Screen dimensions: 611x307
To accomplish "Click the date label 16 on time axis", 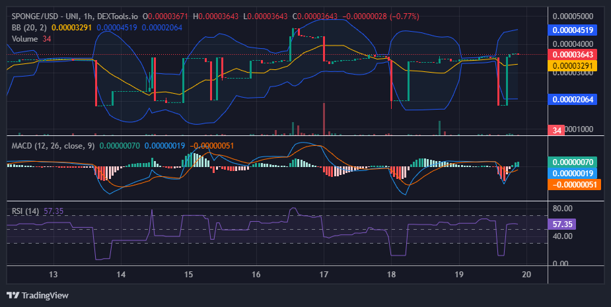I will (x=256, y=274).
